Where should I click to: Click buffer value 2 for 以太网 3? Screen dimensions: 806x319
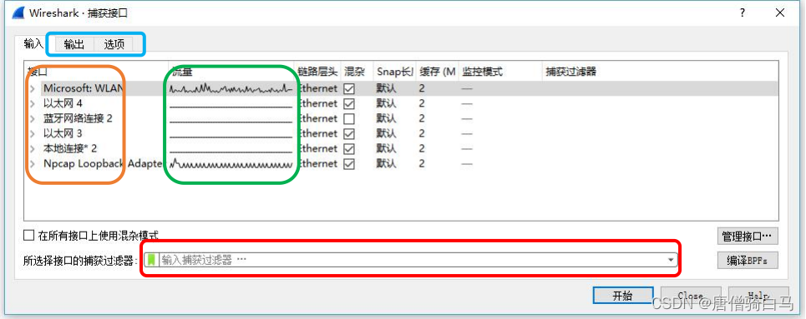pos(422,134)
